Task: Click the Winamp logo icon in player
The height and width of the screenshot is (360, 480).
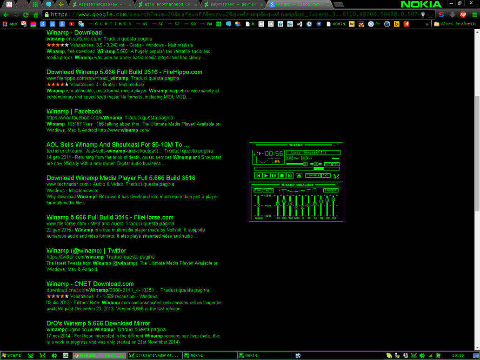Action: 336,176
